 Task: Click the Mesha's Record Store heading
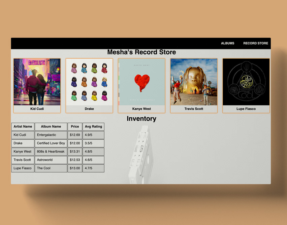pos(141,52)
